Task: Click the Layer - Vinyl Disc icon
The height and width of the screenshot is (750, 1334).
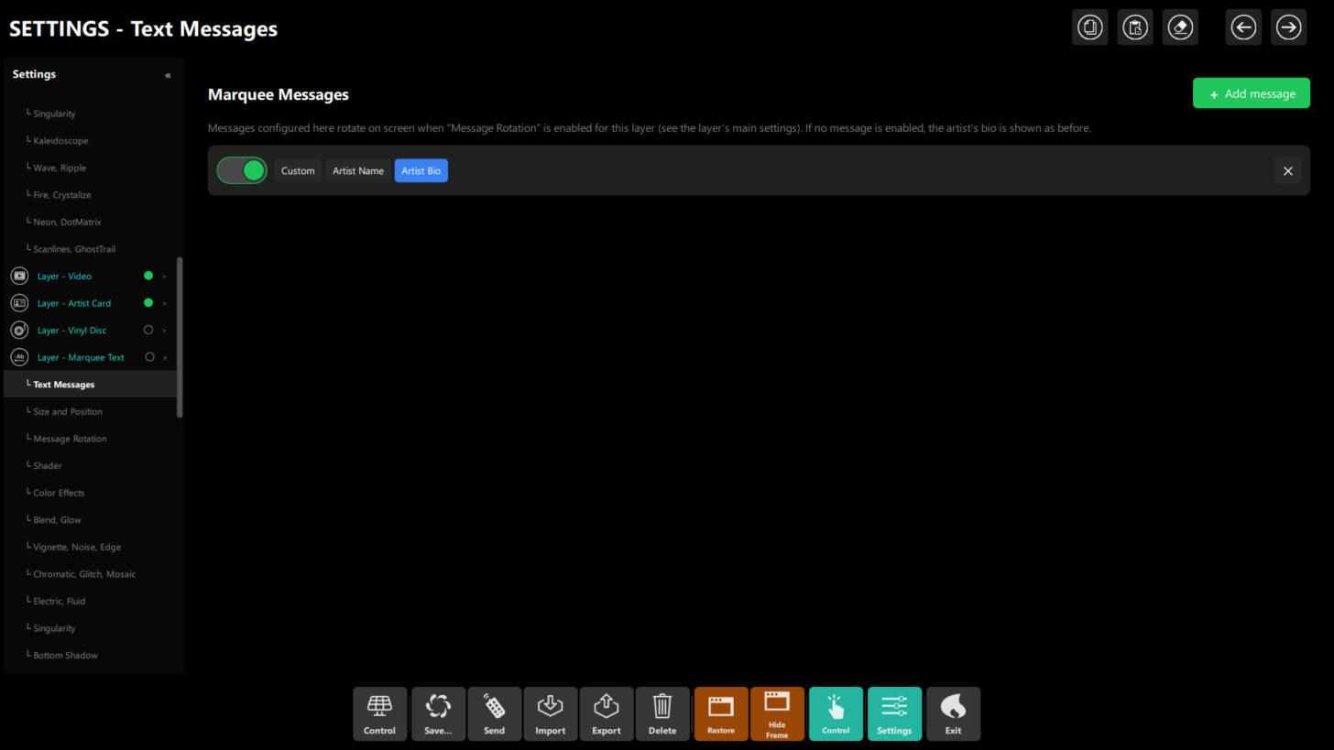Action: 19,330
